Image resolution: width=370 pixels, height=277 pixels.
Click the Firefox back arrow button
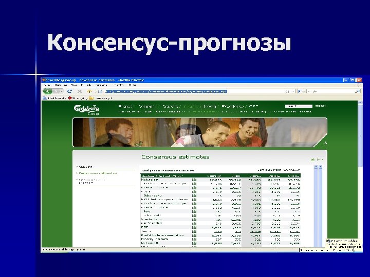[48, 91]
